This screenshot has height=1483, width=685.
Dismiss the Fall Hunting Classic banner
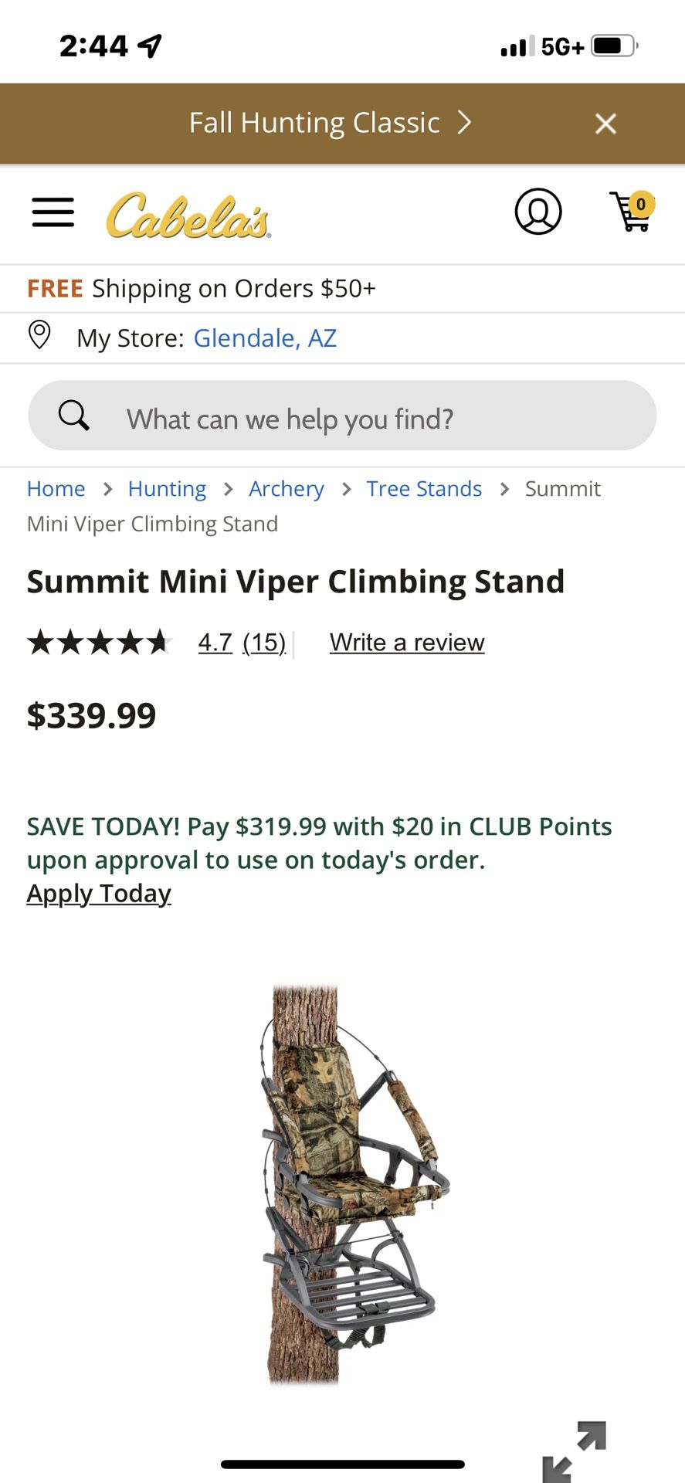click(x=605, y=124)
